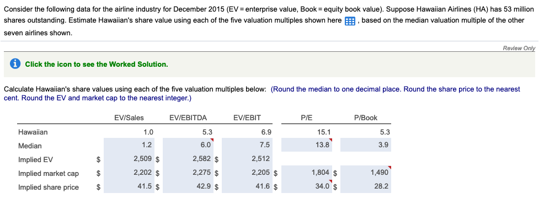Click red marker on P/E share price
539x209 pixels.
[332, 181]
